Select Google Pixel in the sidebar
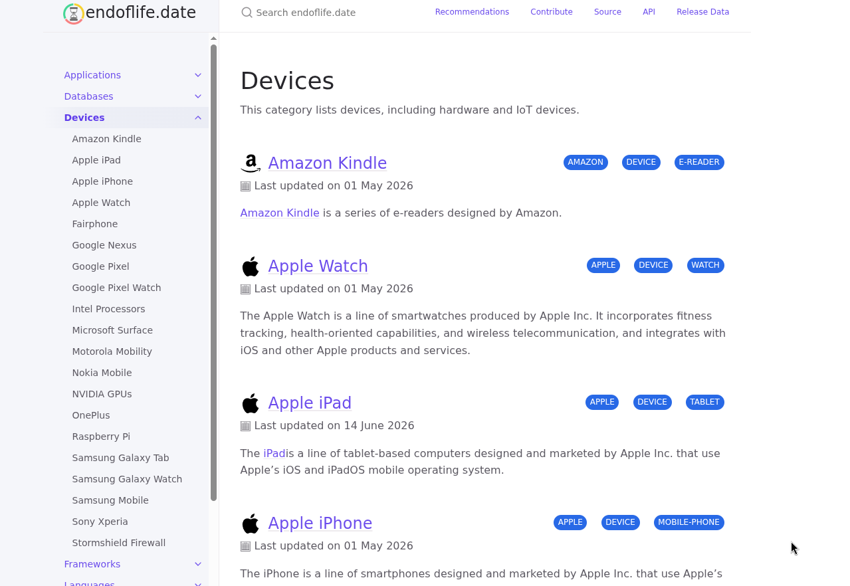 (x=100, y=266)
